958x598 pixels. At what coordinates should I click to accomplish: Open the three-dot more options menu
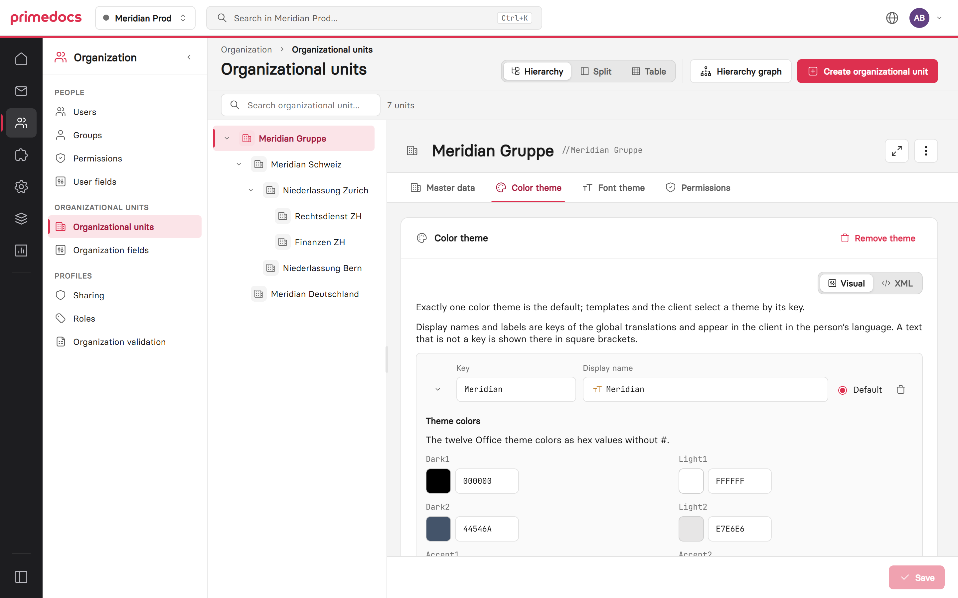point(925,151)
